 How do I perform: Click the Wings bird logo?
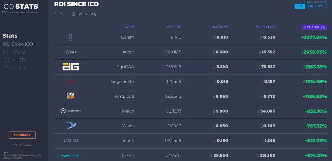coord(71,126)
